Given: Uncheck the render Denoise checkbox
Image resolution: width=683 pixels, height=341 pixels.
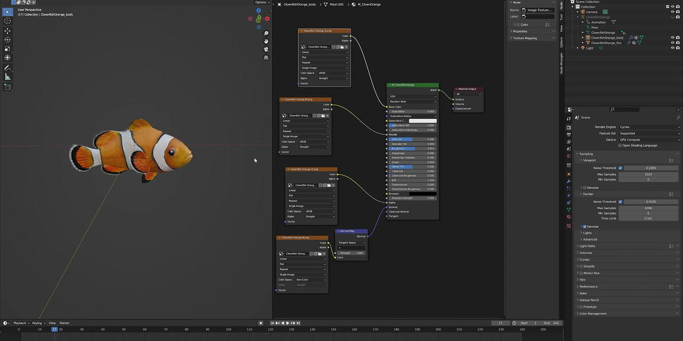Looking at the screenshot, I should click(585, 226).
